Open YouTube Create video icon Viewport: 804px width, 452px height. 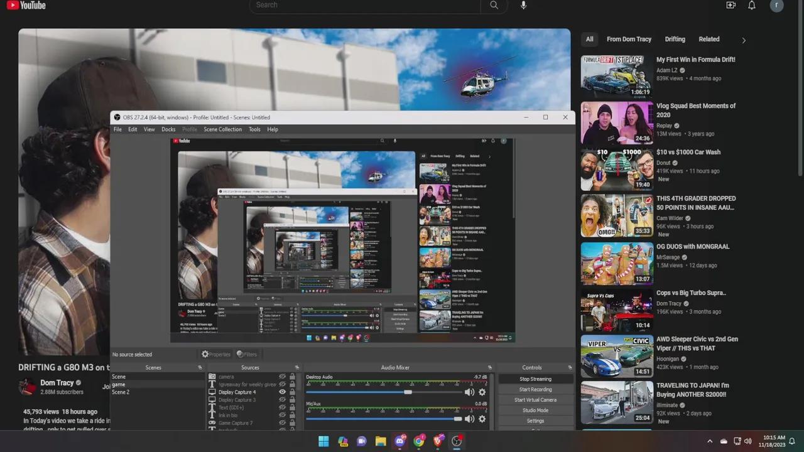[x=731, y=5]
